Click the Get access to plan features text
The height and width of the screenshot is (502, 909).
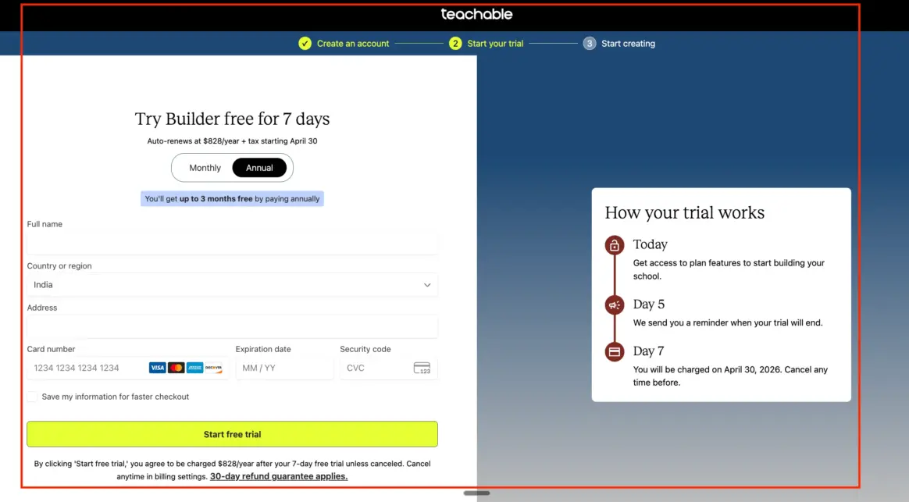[x=729, y=269]
